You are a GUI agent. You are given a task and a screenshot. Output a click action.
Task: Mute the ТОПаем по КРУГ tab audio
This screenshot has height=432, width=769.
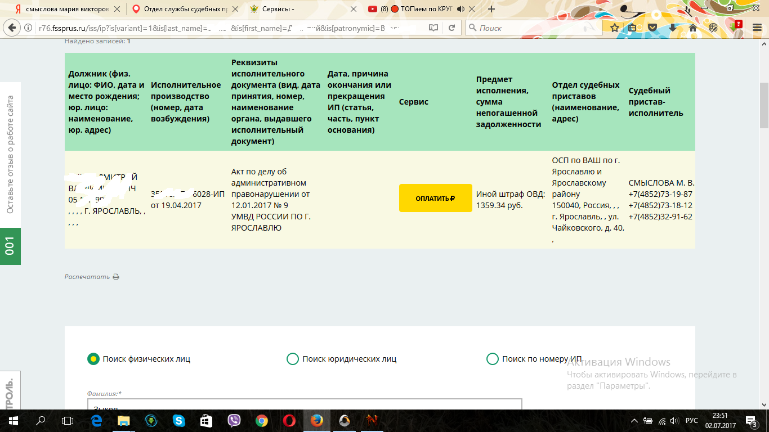[460, 9]
